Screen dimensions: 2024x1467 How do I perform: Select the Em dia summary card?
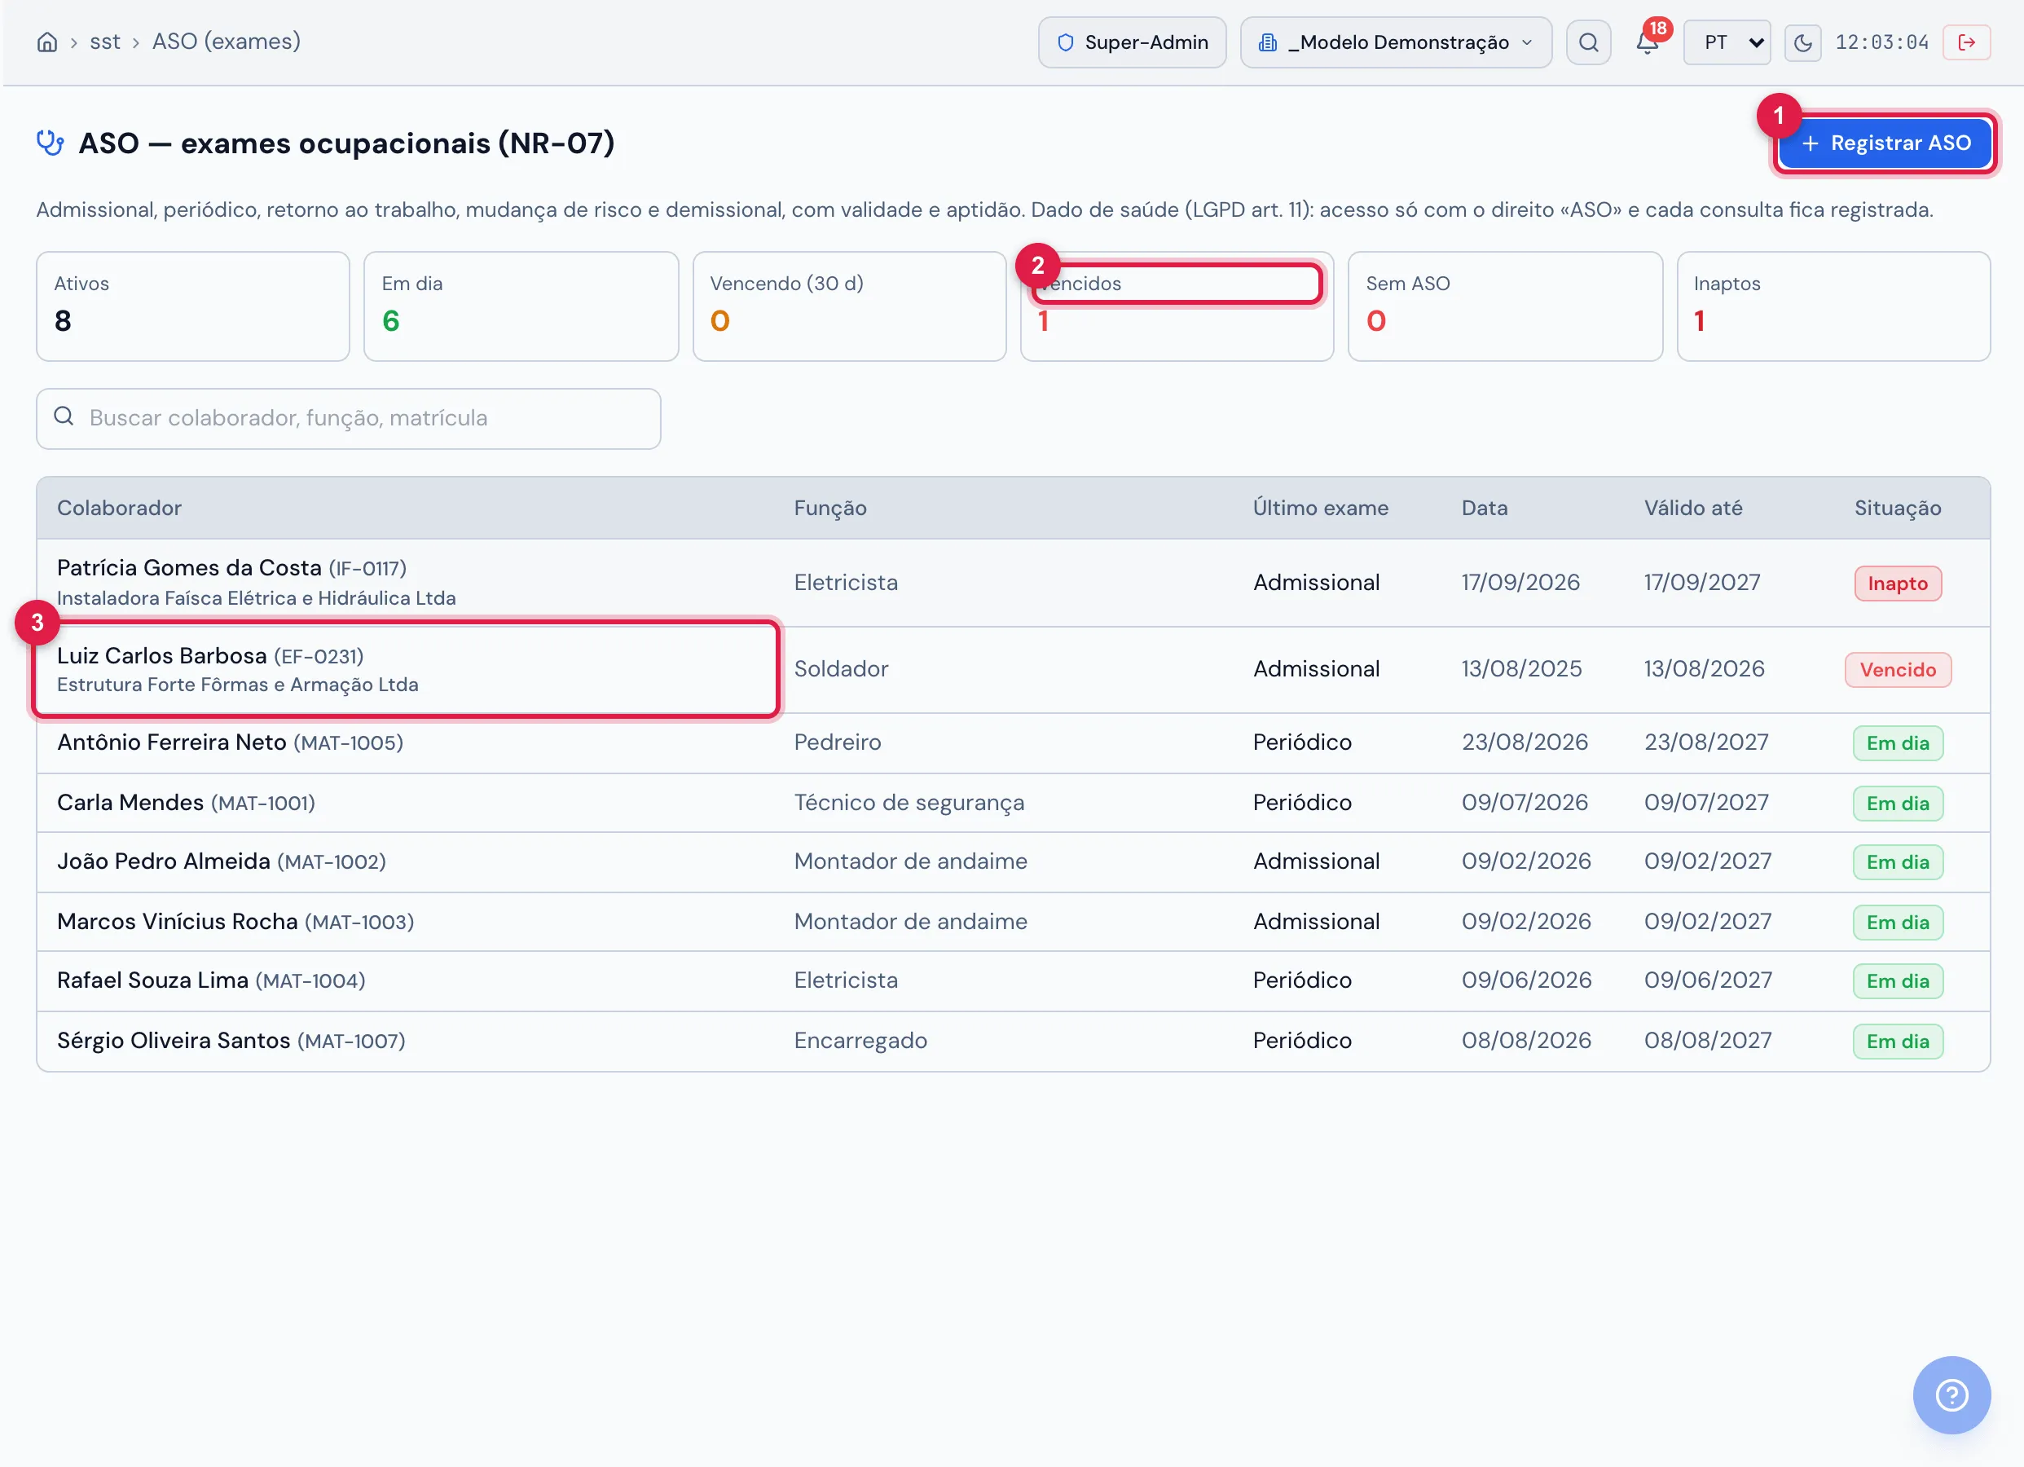(x=521, y=306)
